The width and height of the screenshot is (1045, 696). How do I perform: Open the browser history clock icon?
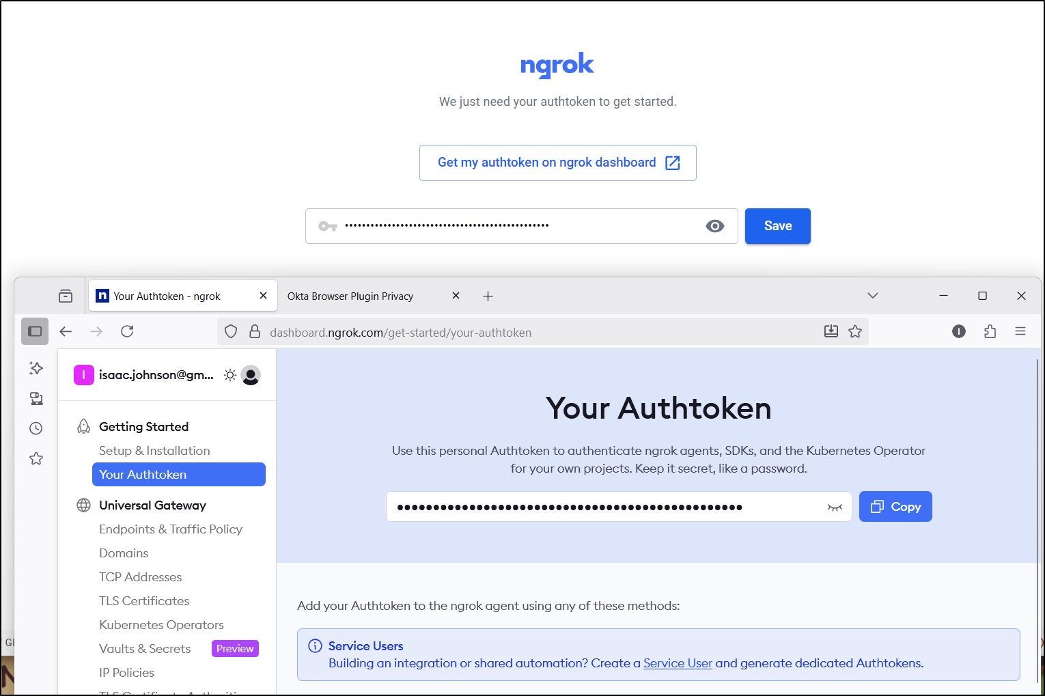36,428
